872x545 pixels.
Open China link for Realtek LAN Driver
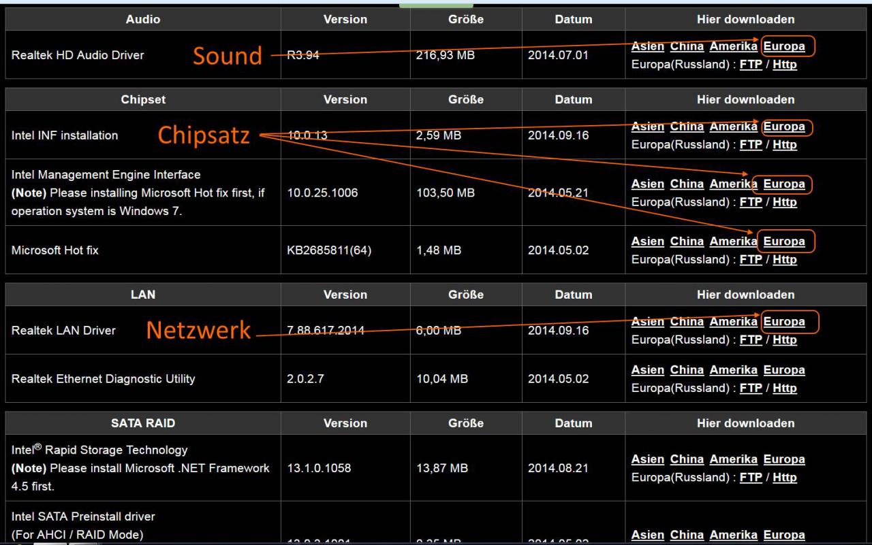(x=687, y=322)
